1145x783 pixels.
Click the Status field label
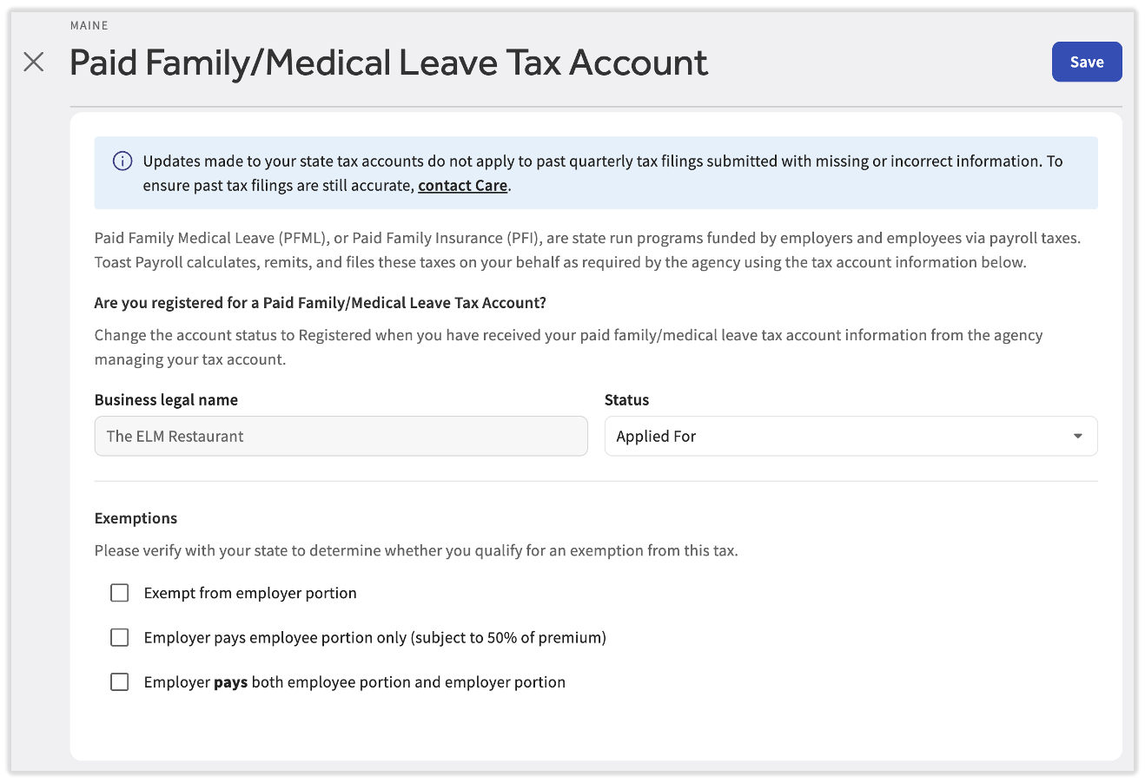626,400
